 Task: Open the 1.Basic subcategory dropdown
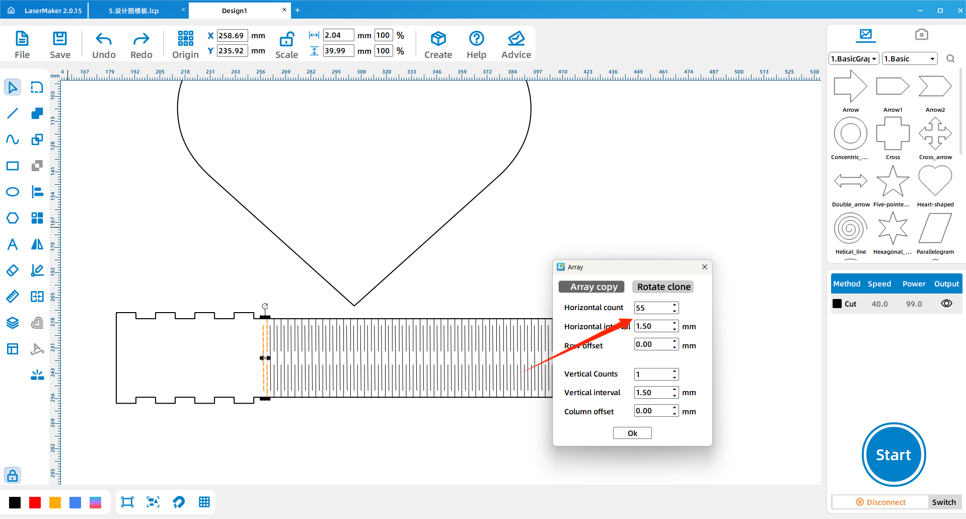pos(910,59)
